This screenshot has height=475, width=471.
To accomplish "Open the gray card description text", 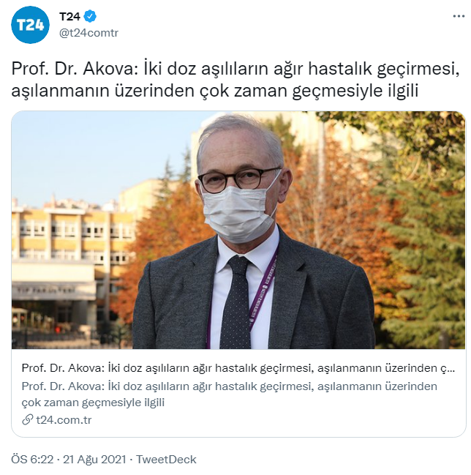I will click(229, 394).
